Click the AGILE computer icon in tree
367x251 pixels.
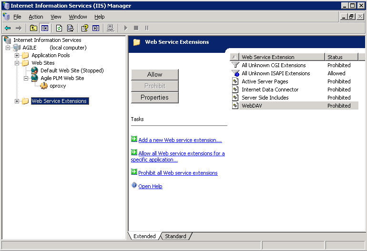tap(17, 48)
